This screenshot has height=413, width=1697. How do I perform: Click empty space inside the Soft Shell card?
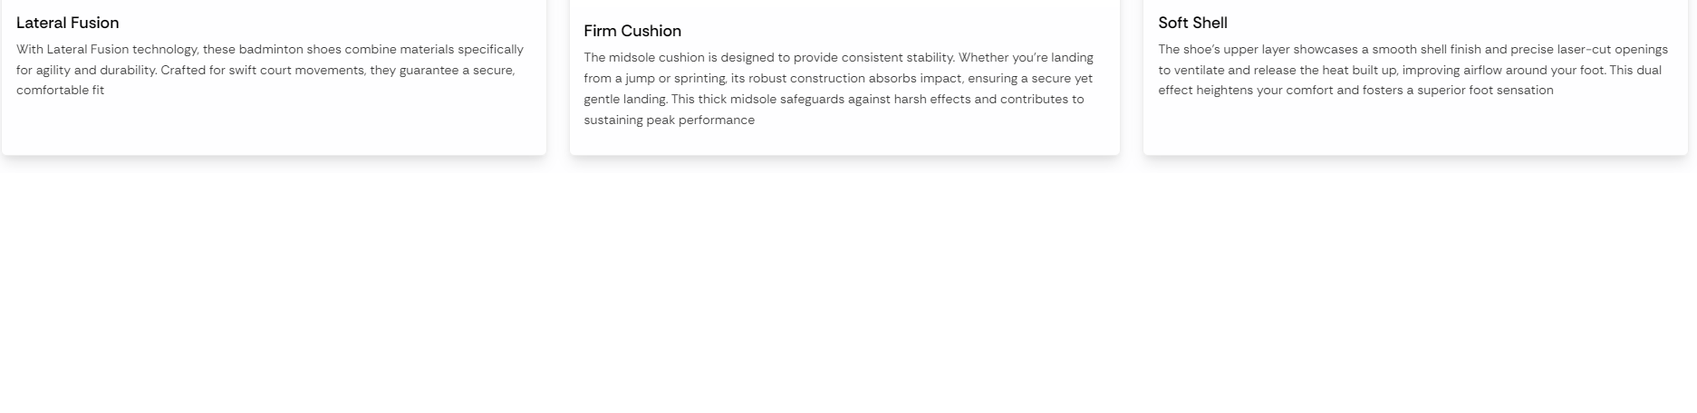pyautogui.click(x=1413, y=127)
